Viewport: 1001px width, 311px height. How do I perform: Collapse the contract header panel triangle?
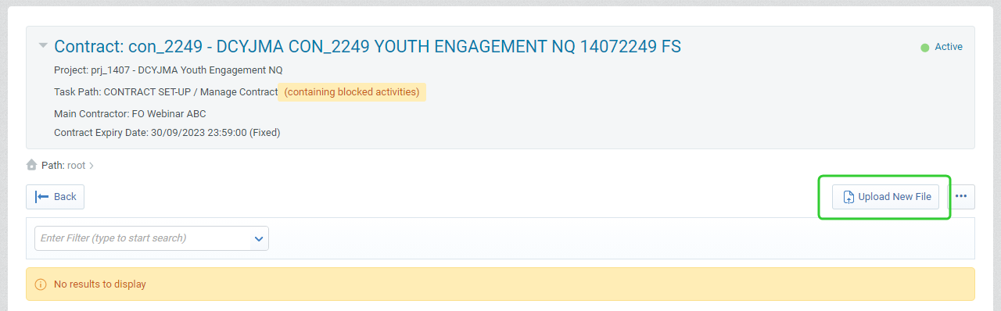43,45
